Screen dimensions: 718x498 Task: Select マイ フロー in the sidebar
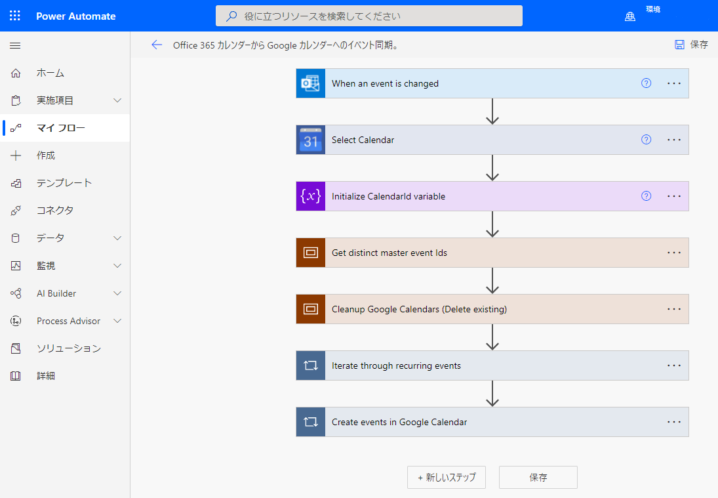(65, 128)
